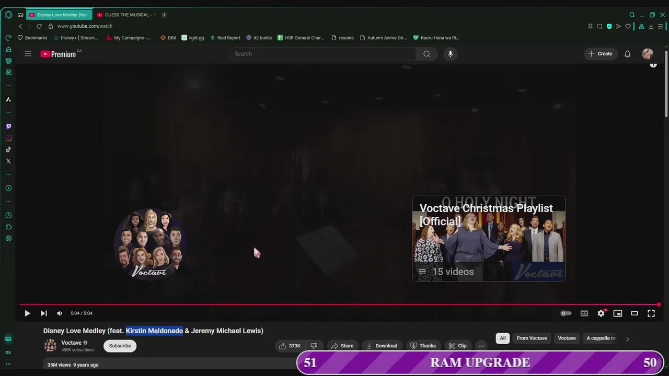Open X in the sidebar
This screenshot has width=669, height=376.
pos(8,161)
